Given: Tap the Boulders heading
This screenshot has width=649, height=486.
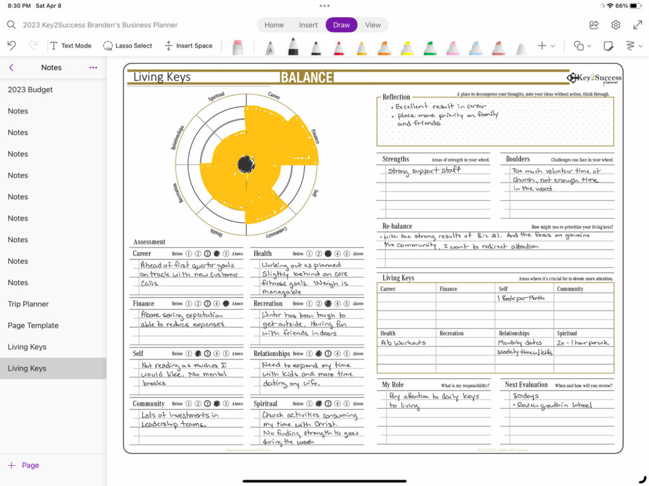Looking at the screenshot, I should click(x=517, y=159).
